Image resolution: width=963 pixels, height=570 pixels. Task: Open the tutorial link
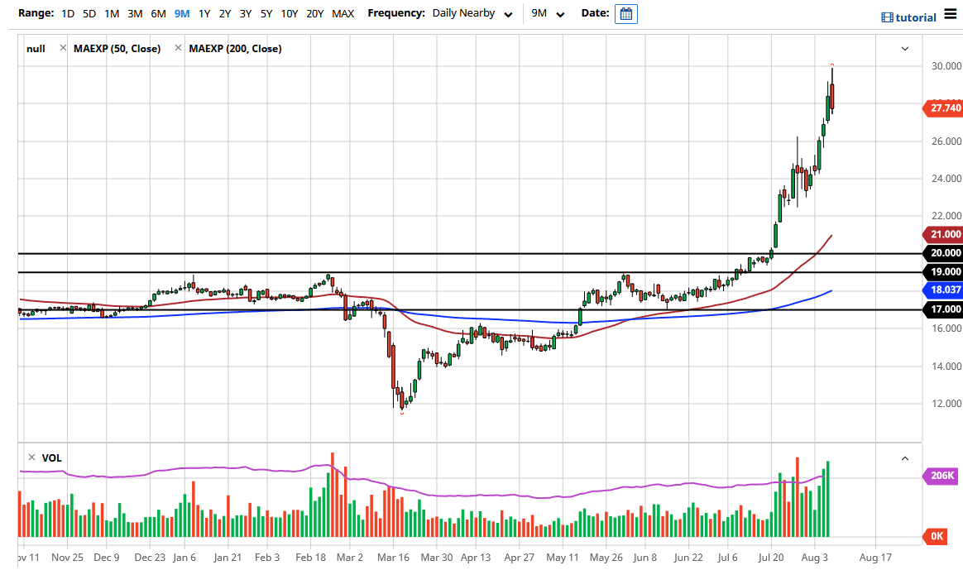click(917, 17)
